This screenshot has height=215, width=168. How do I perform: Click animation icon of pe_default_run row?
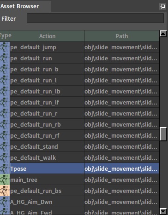(x=5, y=58)
